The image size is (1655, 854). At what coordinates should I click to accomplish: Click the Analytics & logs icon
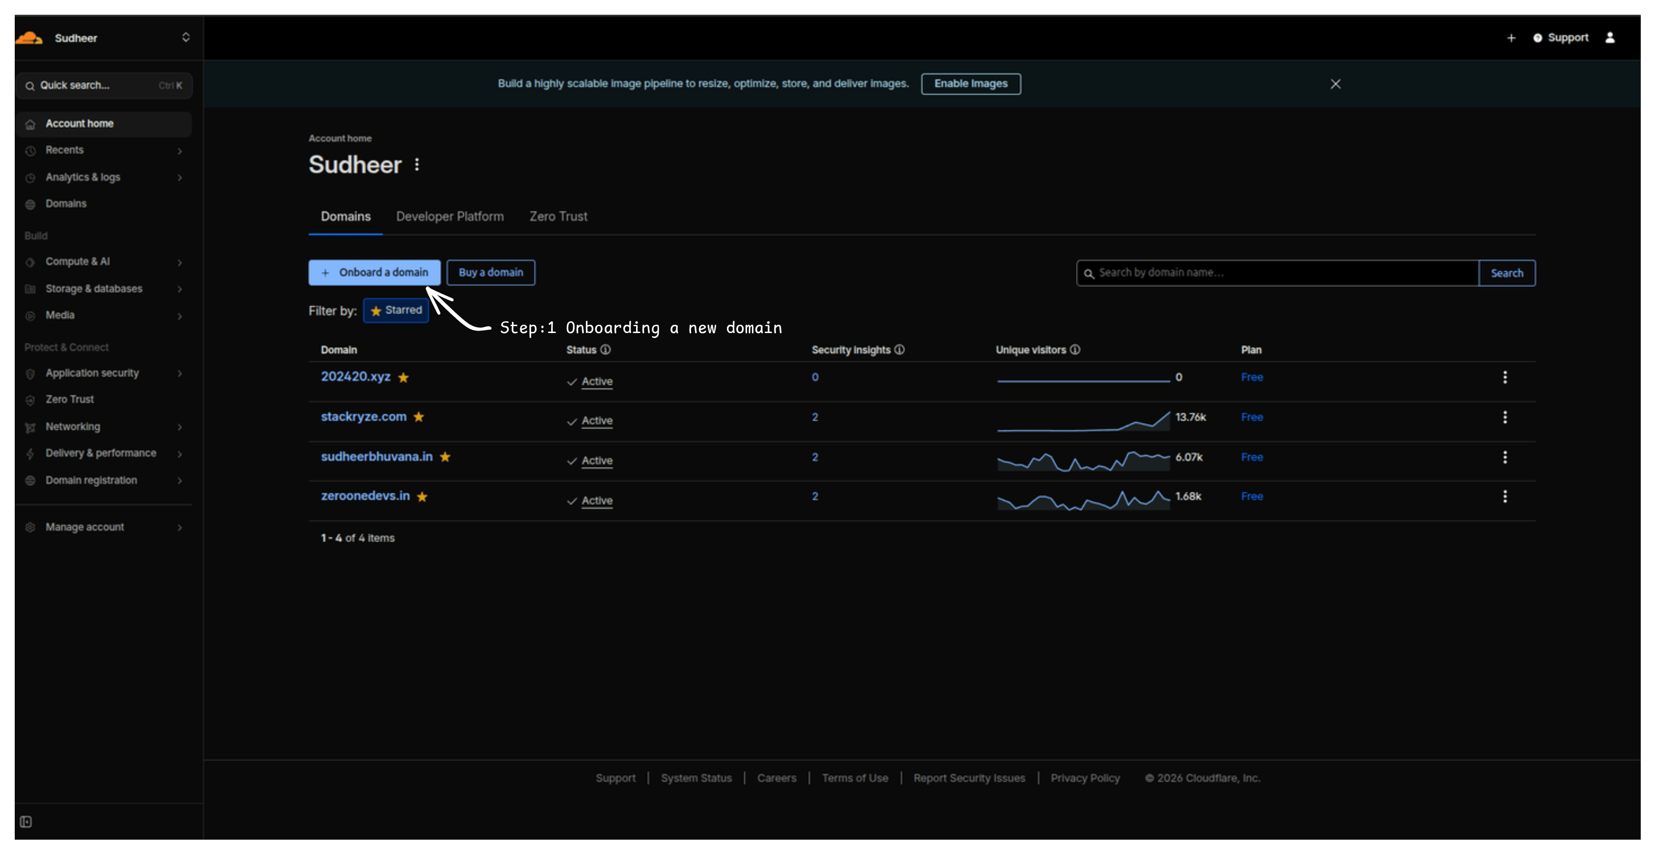(30, 178)
